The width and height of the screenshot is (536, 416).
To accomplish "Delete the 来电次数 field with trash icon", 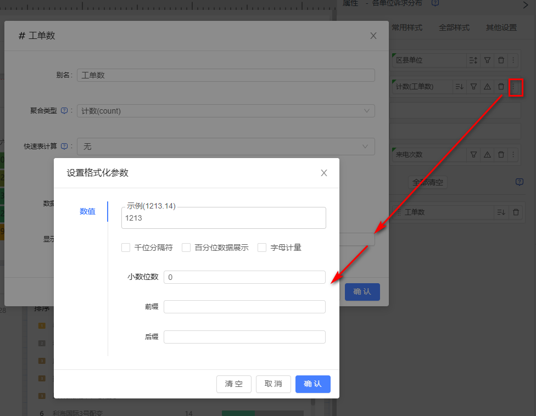I will coord(501,155).
